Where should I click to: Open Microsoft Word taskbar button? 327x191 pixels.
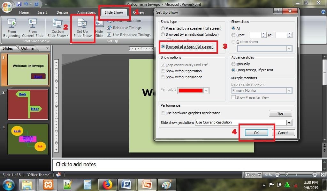point(126,185)
